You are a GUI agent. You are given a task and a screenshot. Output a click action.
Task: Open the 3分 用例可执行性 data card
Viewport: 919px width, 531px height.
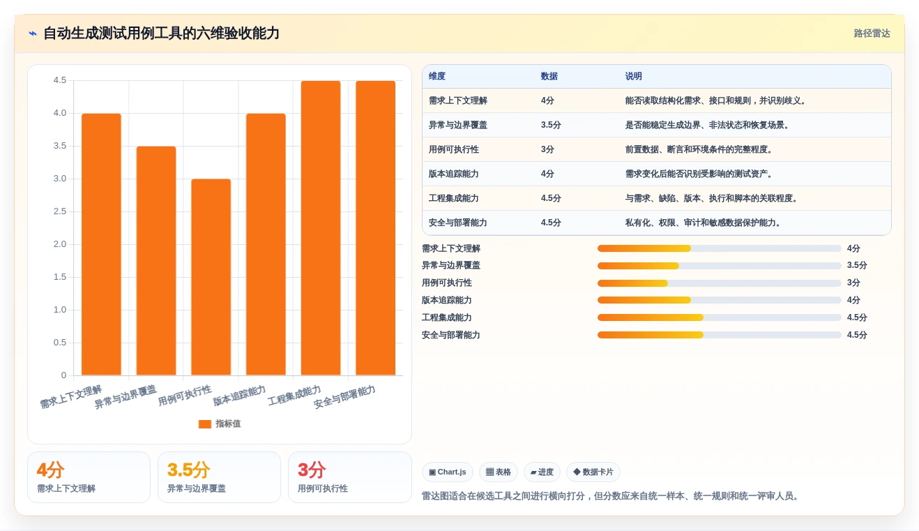[350, 477]
